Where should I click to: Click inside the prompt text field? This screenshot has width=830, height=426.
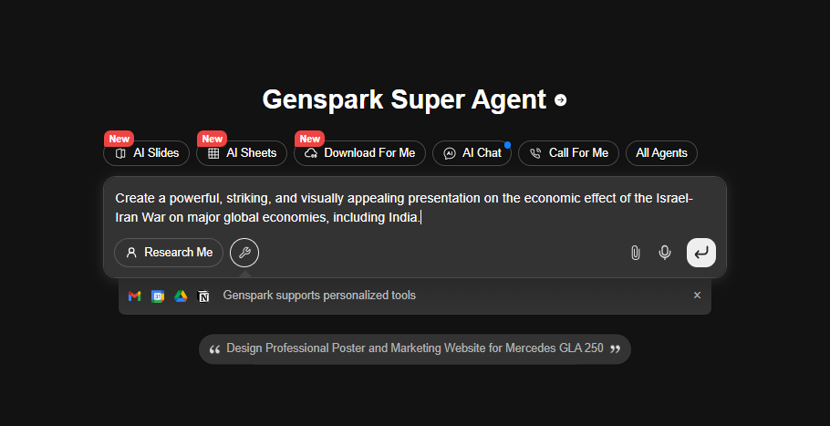(x=415, y=207)
